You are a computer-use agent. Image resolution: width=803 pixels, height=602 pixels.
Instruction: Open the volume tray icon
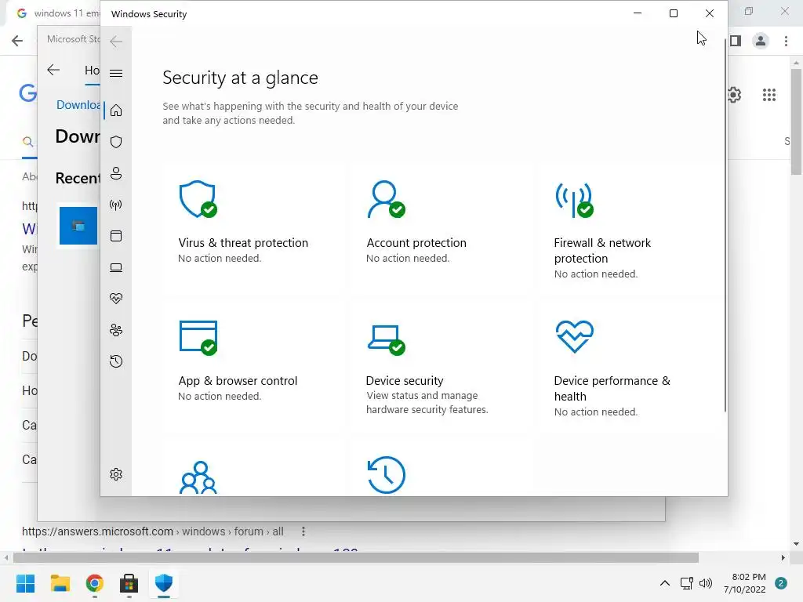pos(706,583)
